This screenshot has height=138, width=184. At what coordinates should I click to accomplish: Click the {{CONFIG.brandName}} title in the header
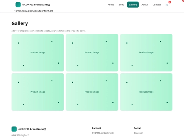36,4
